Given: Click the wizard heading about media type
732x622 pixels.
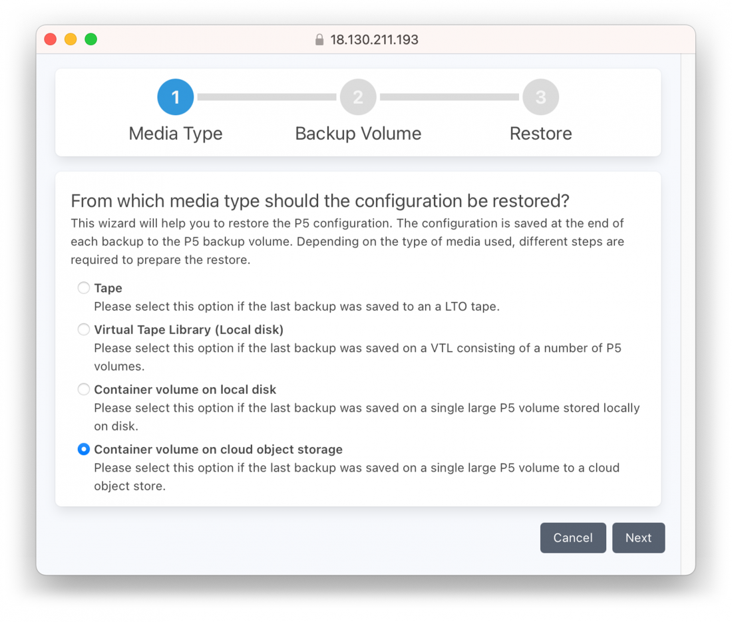Looking at the screenshot, I should coord(320,201).
